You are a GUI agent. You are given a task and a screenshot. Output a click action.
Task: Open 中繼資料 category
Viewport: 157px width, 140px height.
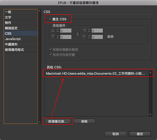tap(21, 44)
